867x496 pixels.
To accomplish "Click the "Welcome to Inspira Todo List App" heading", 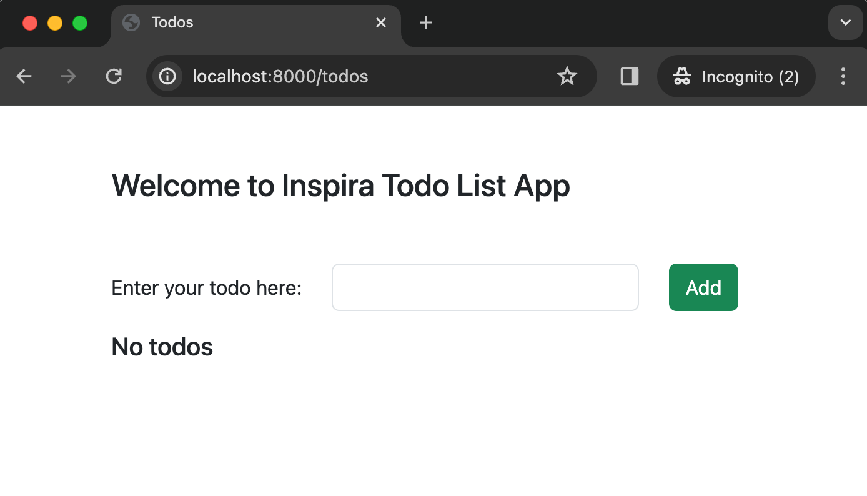I will (340, 186).
